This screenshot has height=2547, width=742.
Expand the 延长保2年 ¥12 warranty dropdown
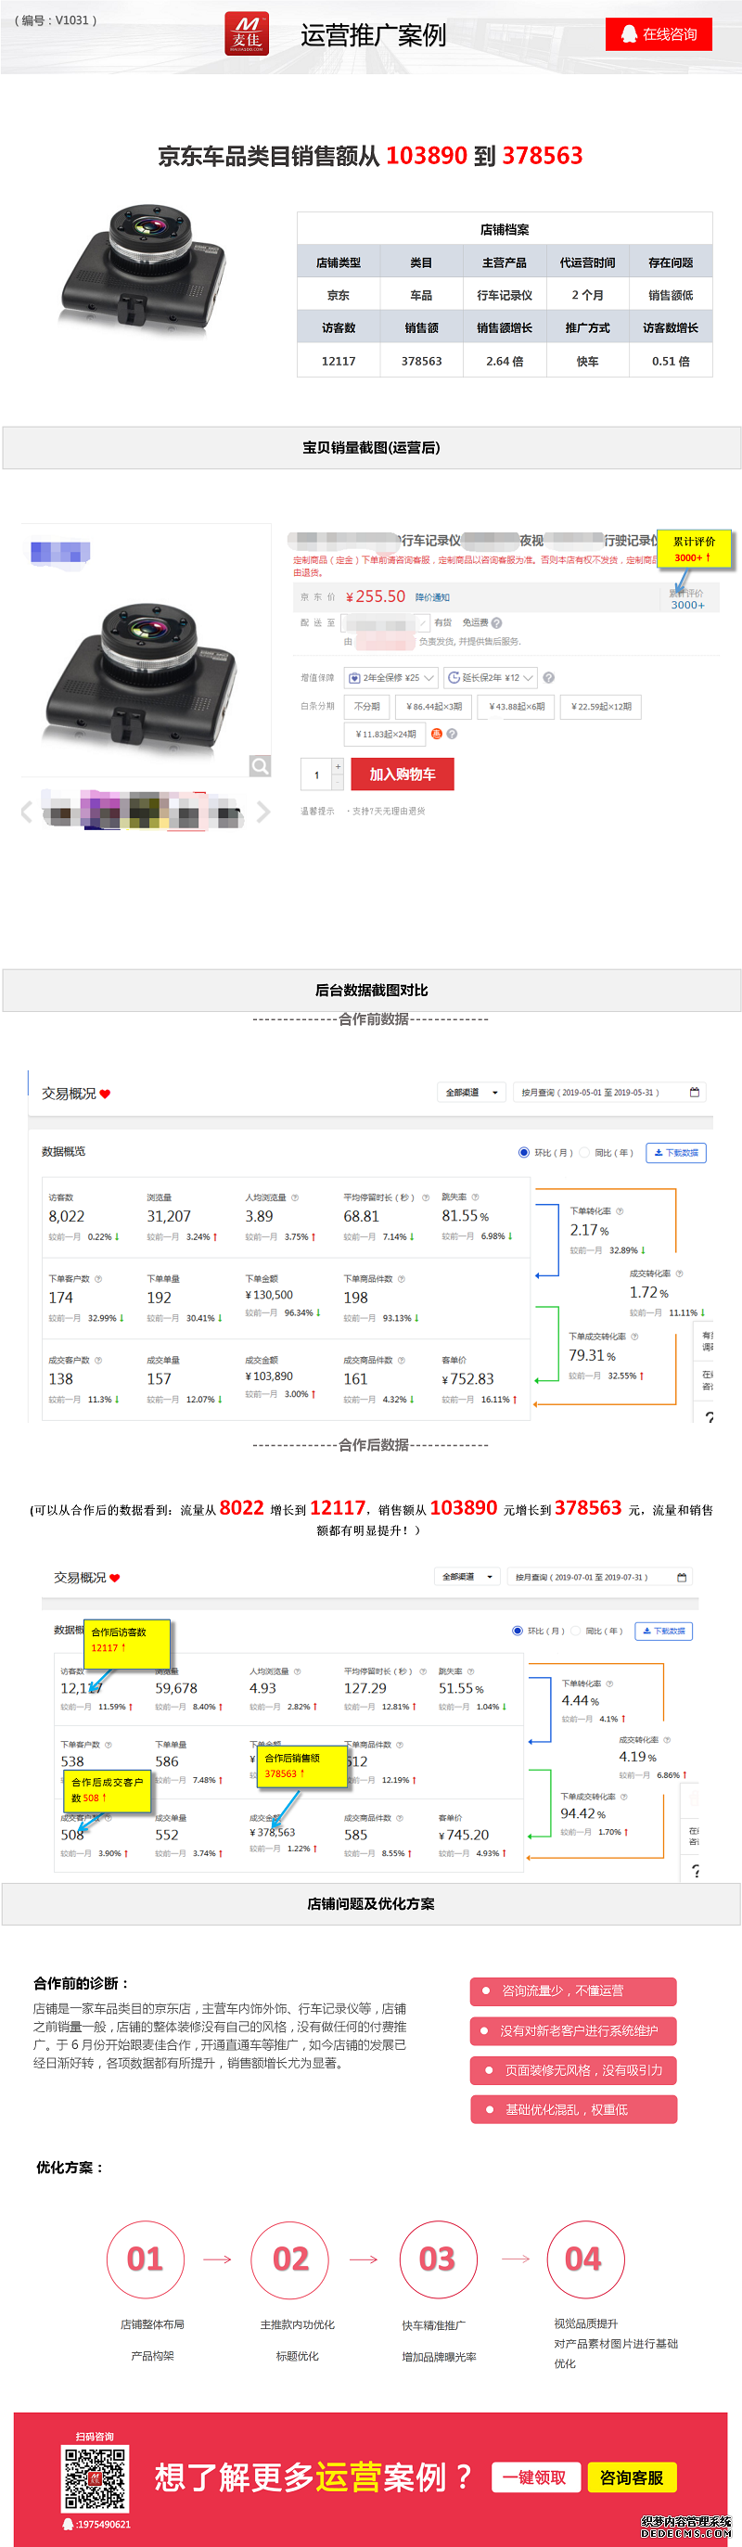tap(491, 677)
